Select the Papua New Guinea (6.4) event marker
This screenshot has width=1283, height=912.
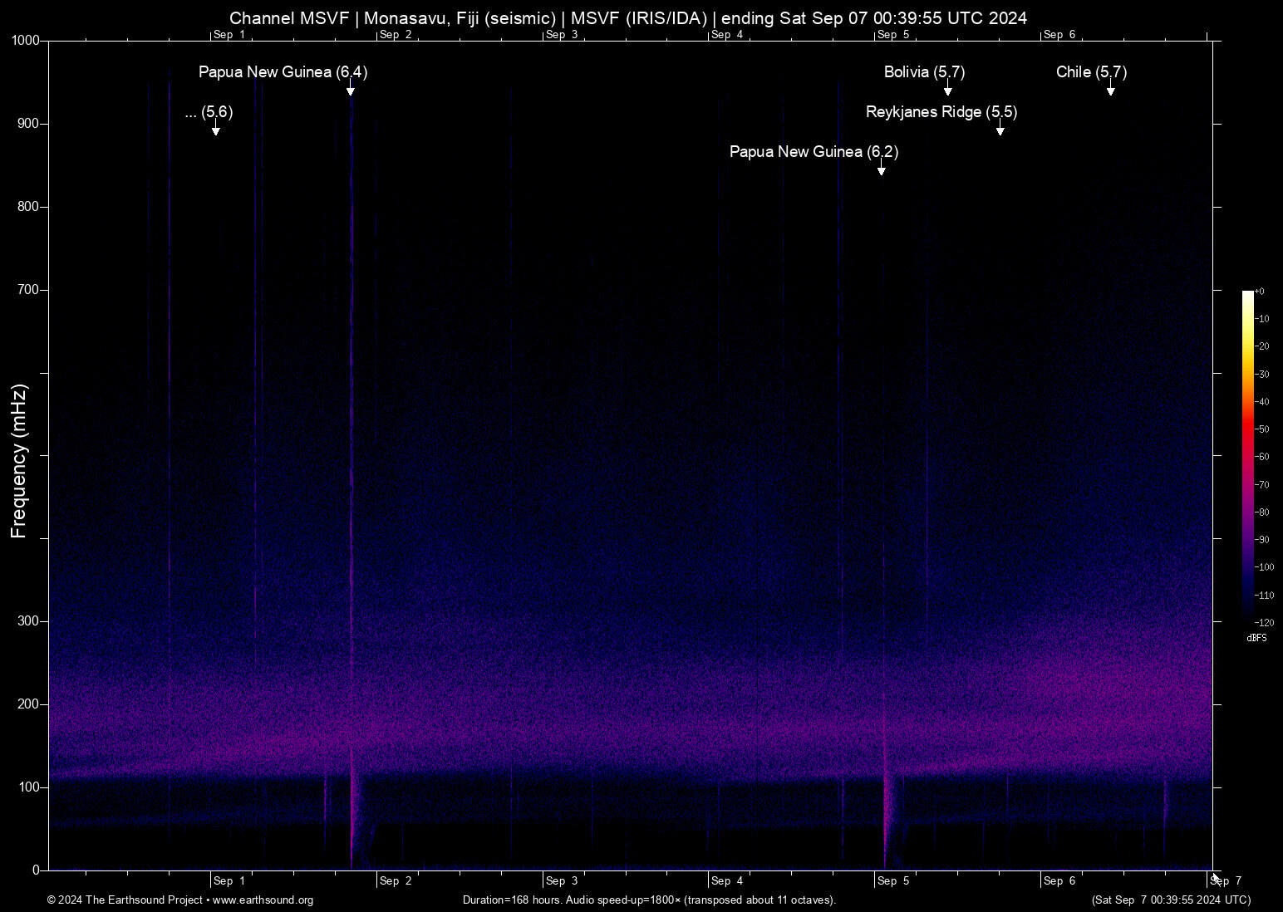click(x=282, y=72)
